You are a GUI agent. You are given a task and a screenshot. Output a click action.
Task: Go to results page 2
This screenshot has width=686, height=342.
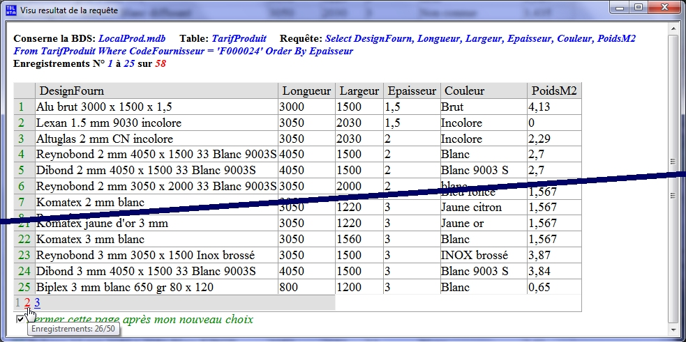coord(27,303)
